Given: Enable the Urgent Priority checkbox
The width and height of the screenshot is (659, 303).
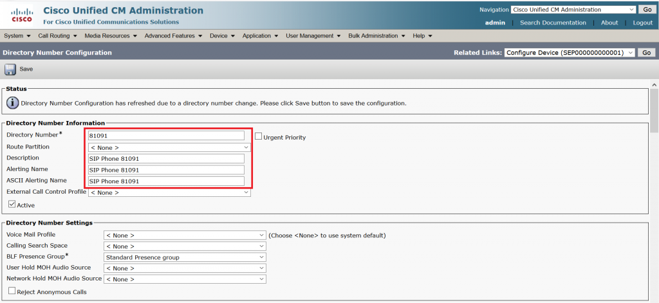Looking at the screenshot, I should 259,136.
